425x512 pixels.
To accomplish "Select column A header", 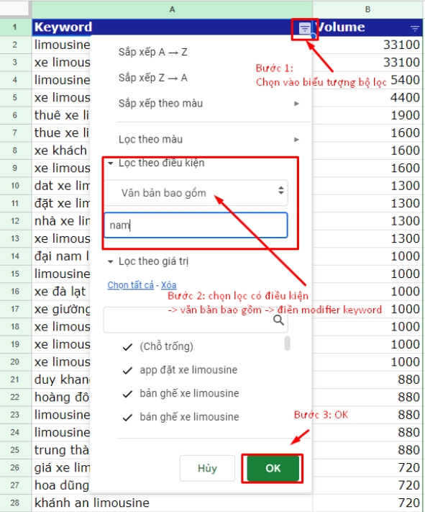I will [172, 9].
